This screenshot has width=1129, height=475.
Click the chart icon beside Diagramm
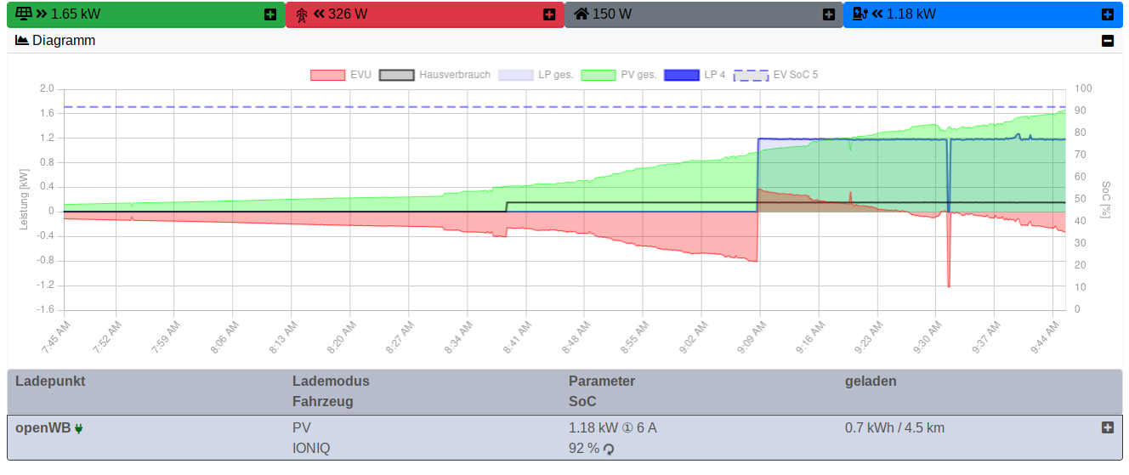tap(22, 40)
